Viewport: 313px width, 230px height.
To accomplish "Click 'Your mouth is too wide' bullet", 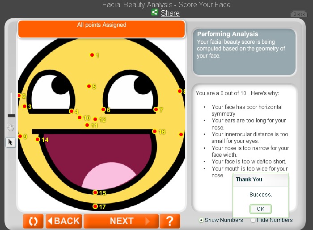I will [250, 172].
